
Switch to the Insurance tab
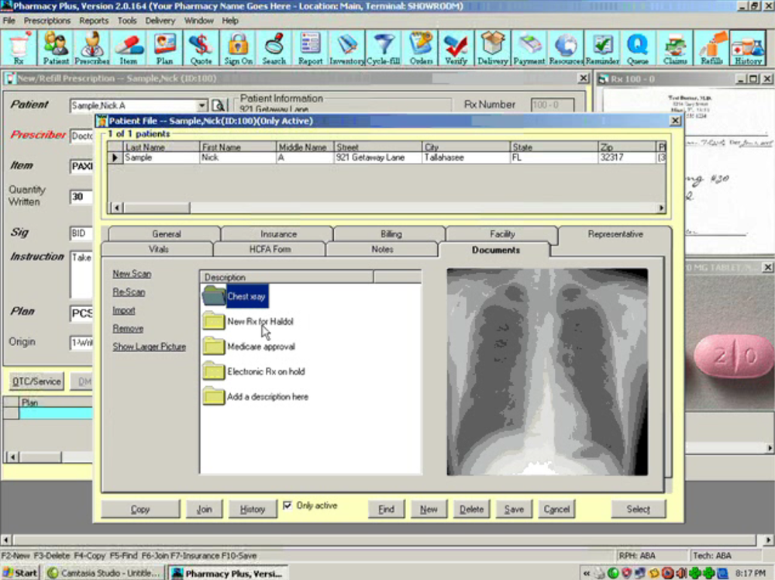tap(278, 233)
